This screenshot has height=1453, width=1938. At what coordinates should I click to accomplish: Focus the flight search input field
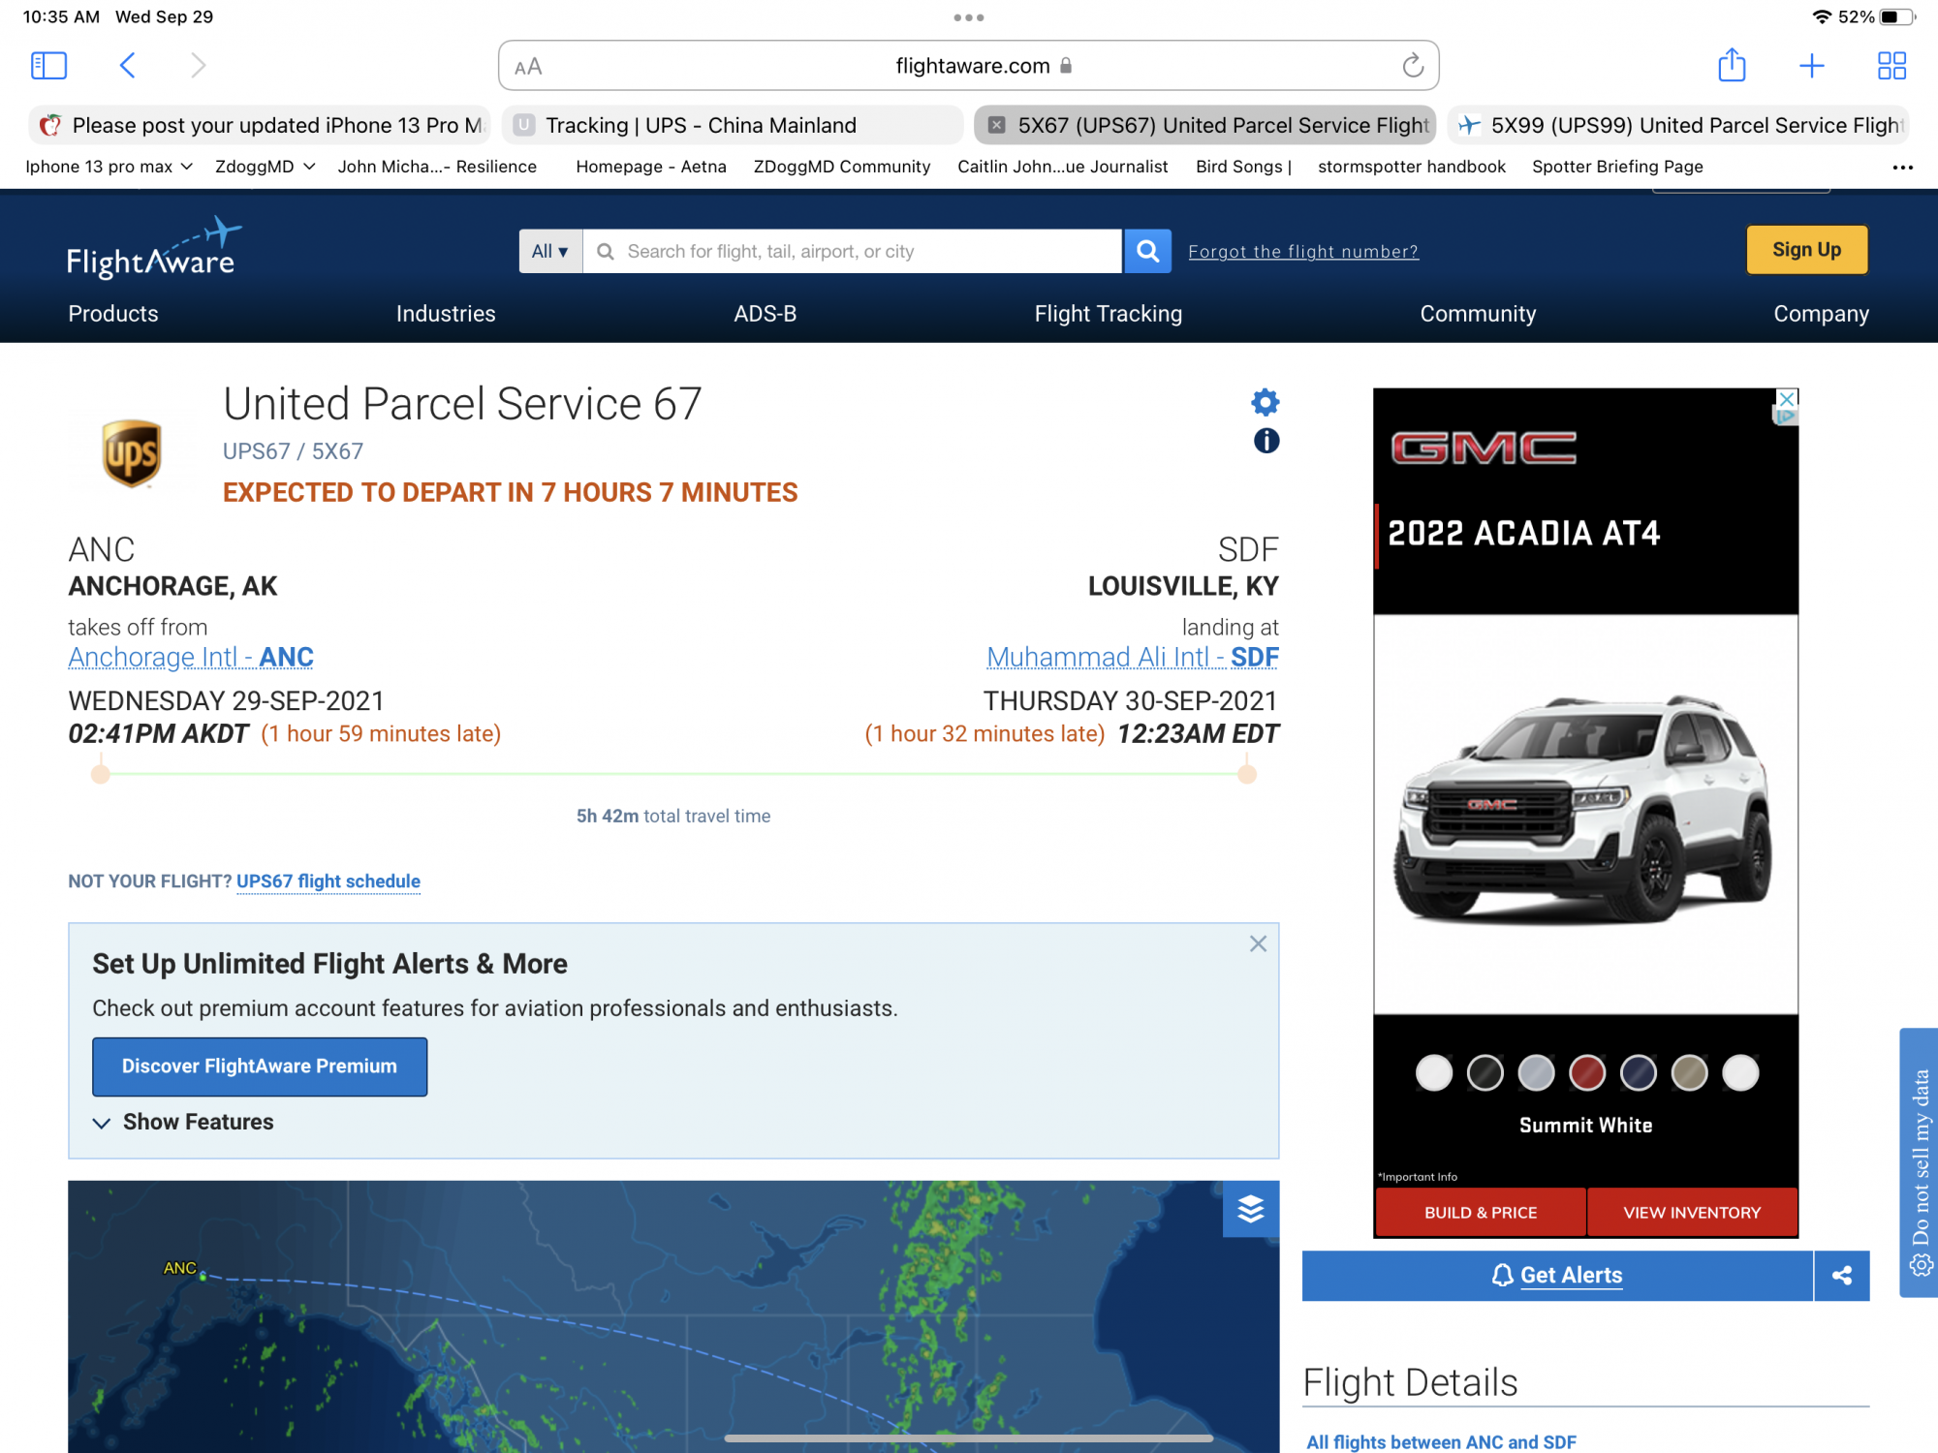tap(853, 251)
